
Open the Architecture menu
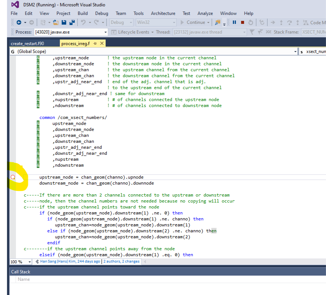coord(163,13)
